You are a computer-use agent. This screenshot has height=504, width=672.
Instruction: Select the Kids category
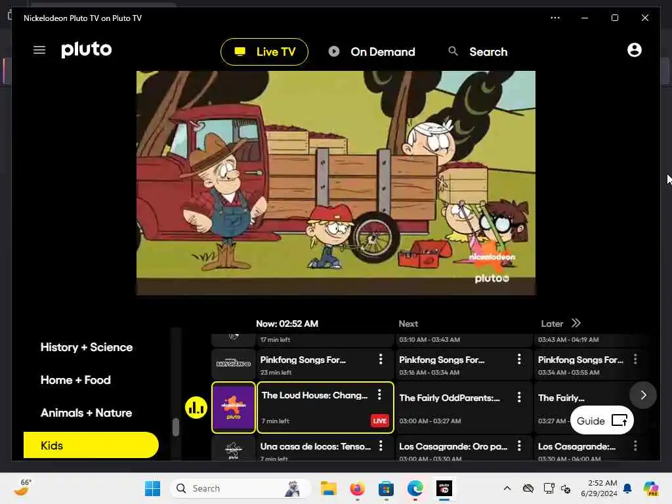coord(91,446)
